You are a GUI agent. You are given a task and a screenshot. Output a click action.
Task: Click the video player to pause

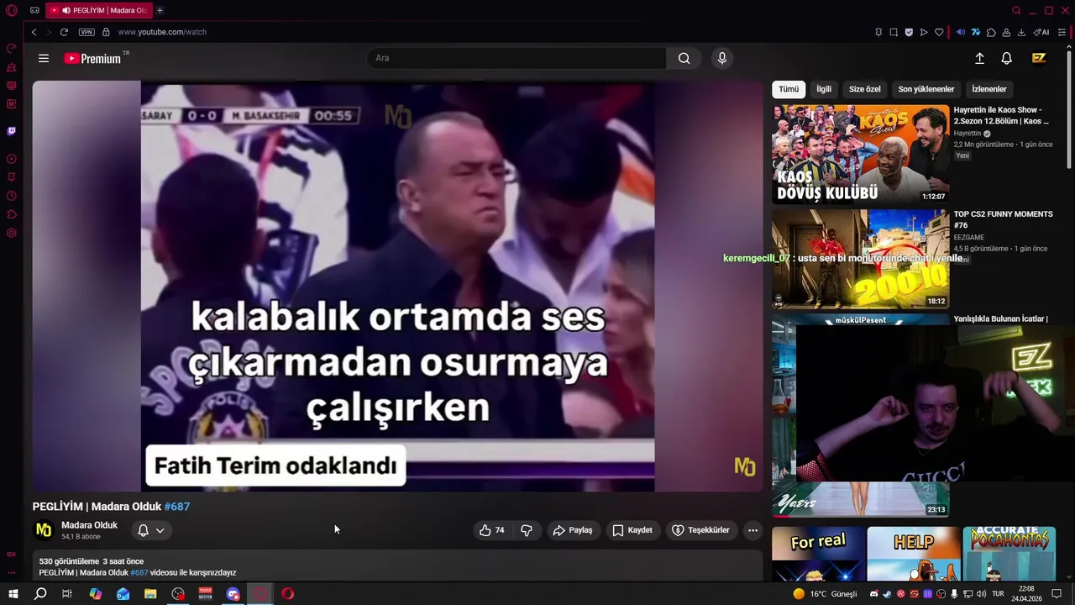397,286
